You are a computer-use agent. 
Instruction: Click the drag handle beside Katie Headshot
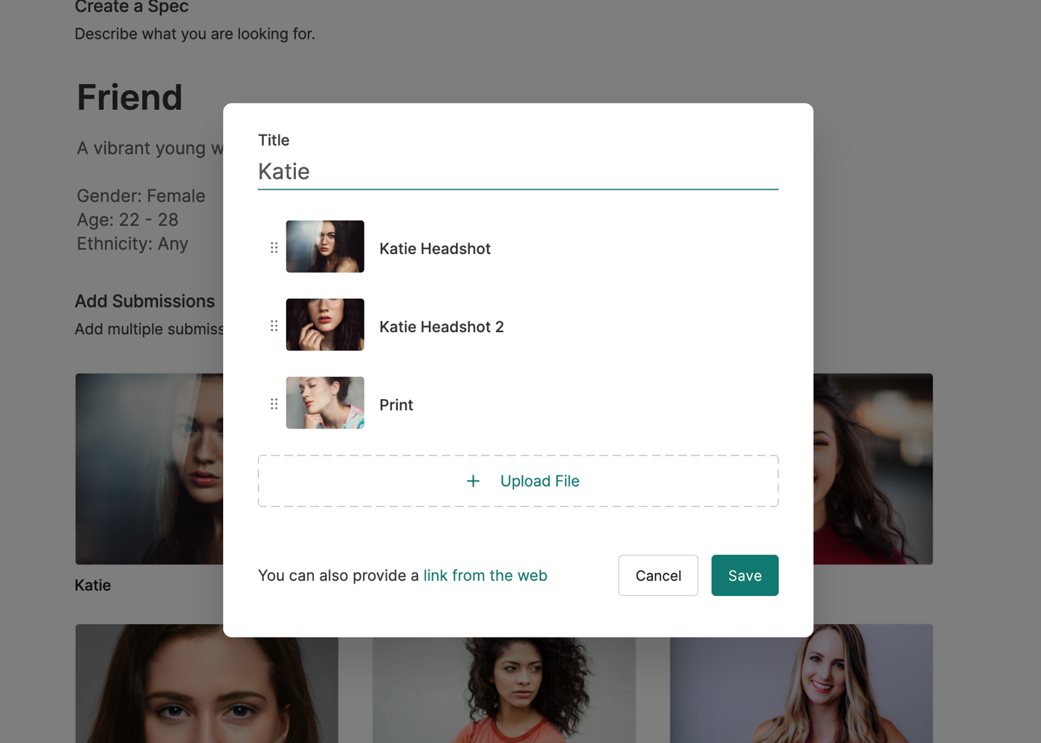click(274, 247)
